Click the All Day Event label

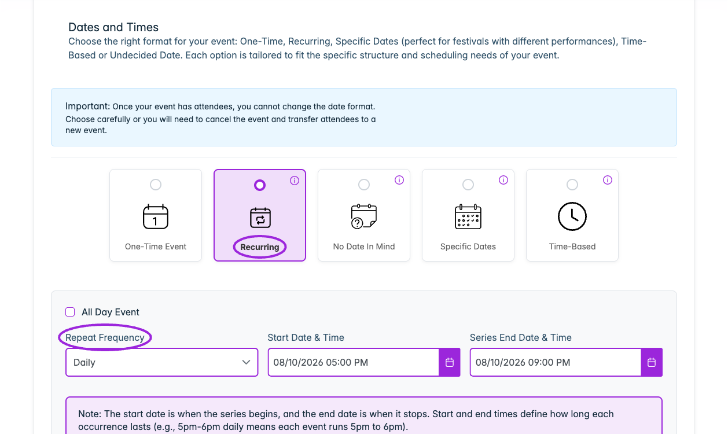click(111, 312)
